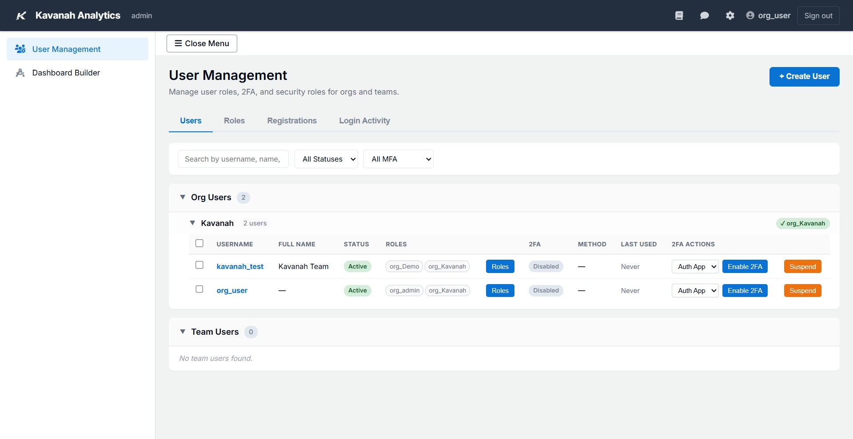Open the chat messages icon
853x439 pixels.
coord(704,15)
